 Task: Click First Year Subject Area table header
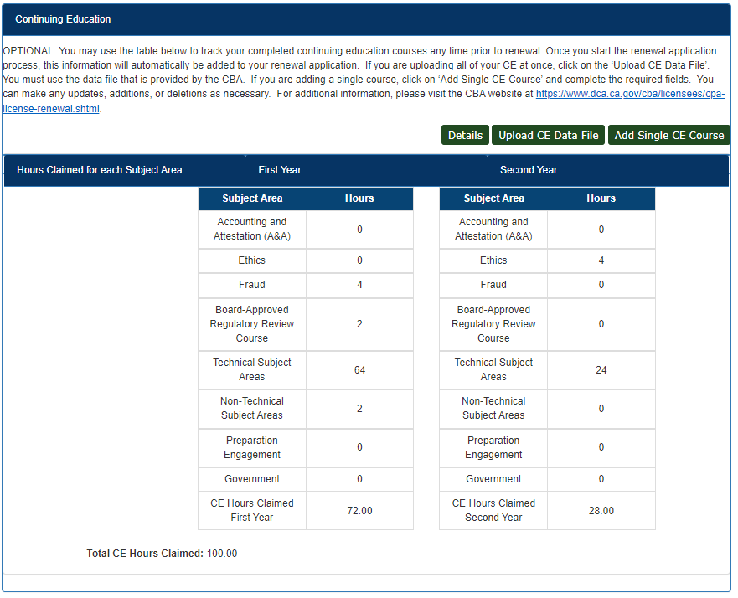point(252,198)
